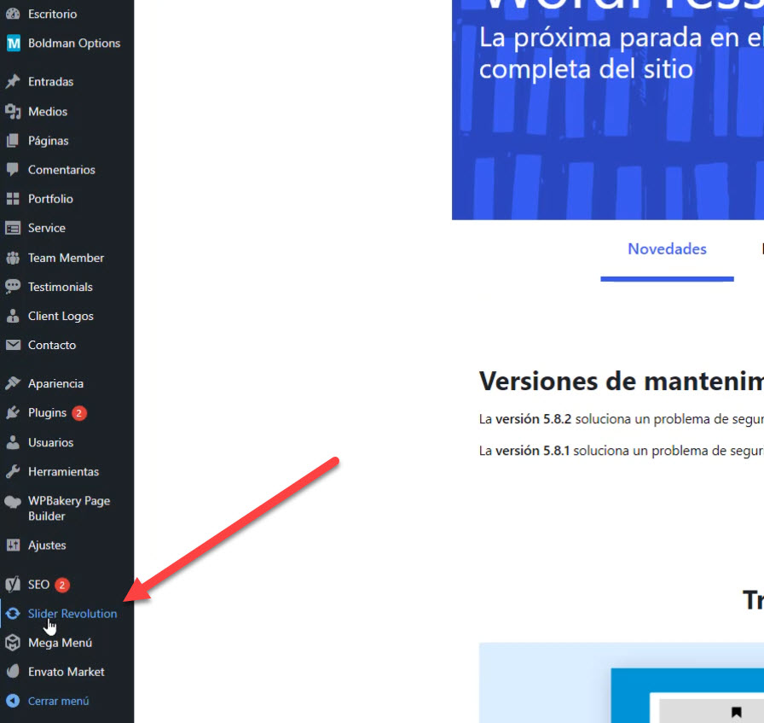The height and width of the screenshot is (723, 764).
Task: Select Páginas from the sidebar
Action: (49, 141)
